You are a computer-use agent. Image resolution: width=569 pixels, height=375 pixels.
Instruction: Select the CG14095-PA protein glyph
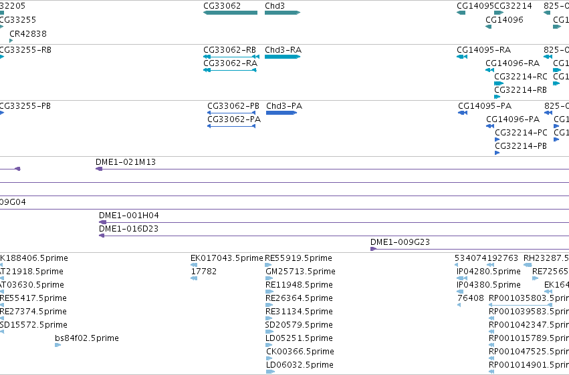coord(463,113)
